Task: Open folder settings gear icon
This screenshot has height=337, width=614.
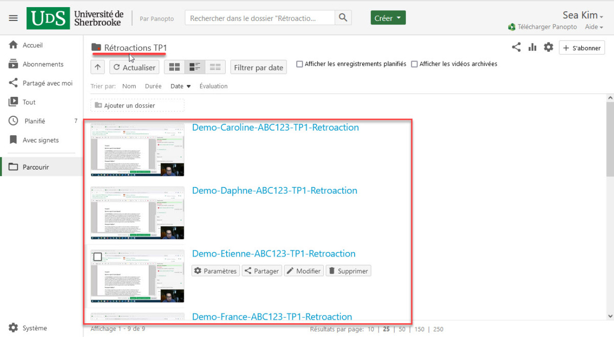Action: coord(549,48)
